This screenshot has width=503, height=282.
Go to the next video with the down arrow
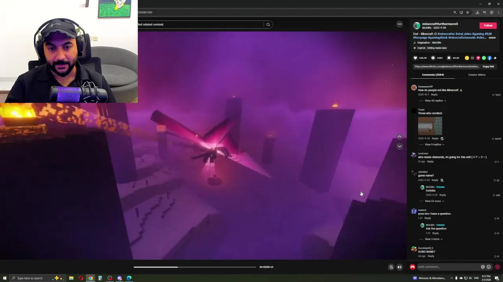tap(400, 146)
